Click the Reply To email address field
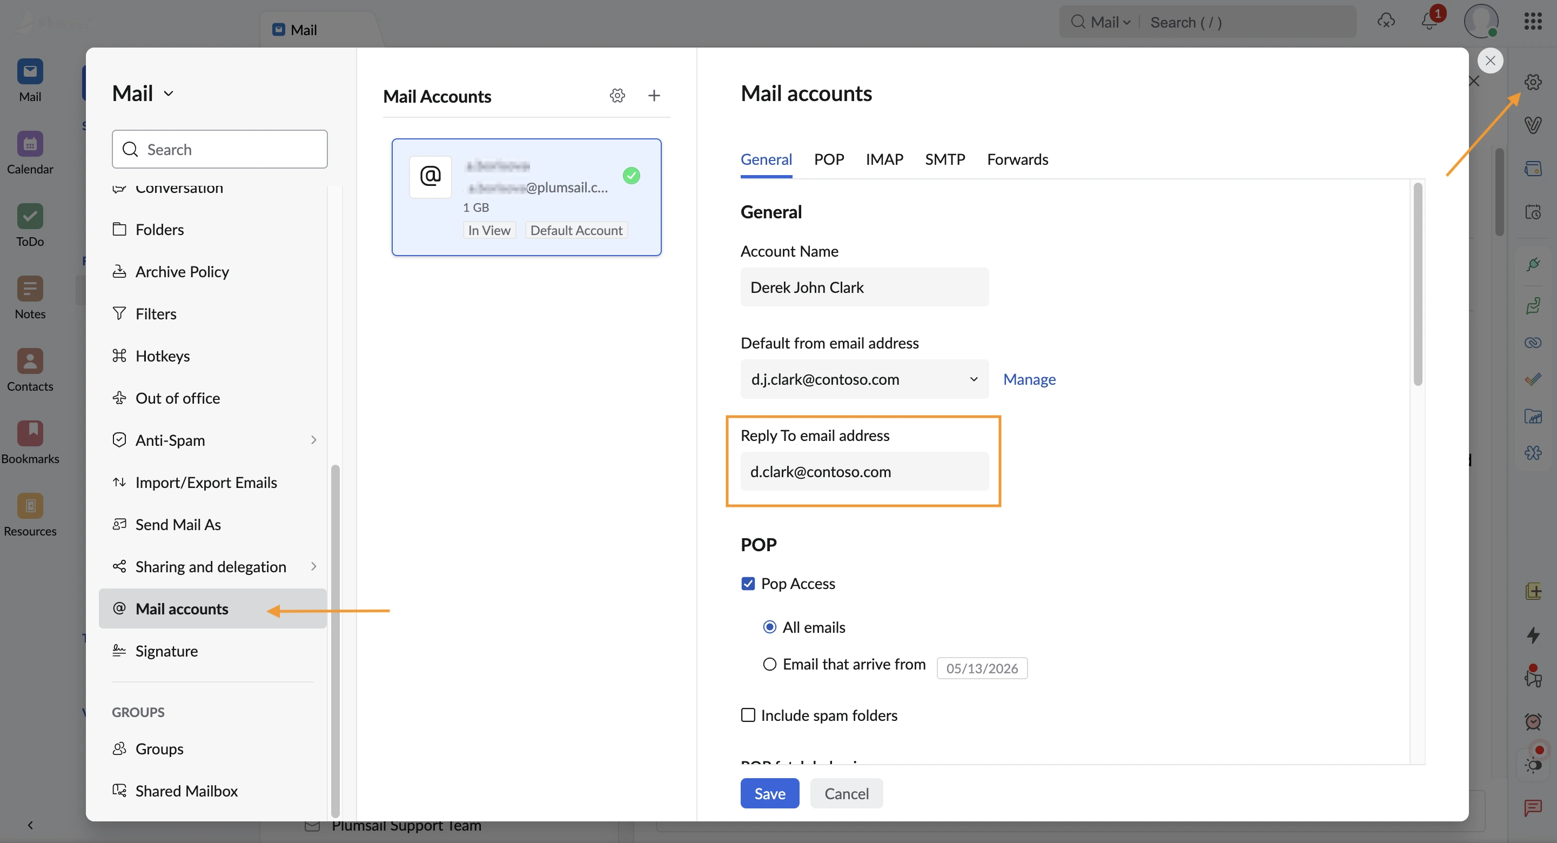The width and height of the screenshot is (1557, 843). pyautogui.click(x=864, y=472)
